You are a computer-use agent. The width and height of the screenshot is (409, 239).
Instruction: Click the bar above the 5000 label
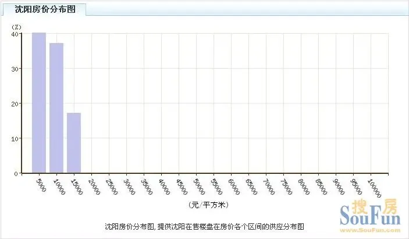coord(39,103)
